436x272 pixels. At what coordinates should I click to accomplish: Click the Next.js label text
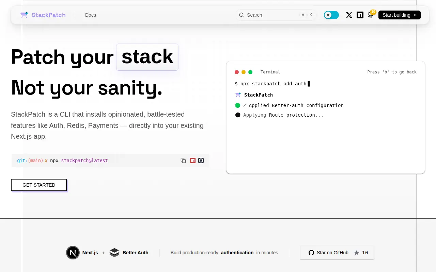[x=90, y=253]
